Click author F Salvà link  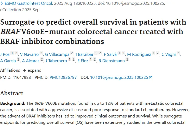pos(110,54)
